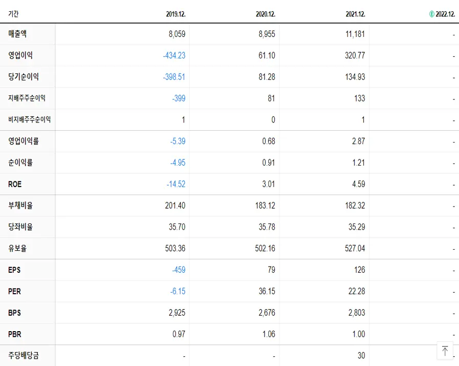Viewport: 459px width, 366px height.
Task: Select the 2019.12. column header
Action: coord(176,14)
